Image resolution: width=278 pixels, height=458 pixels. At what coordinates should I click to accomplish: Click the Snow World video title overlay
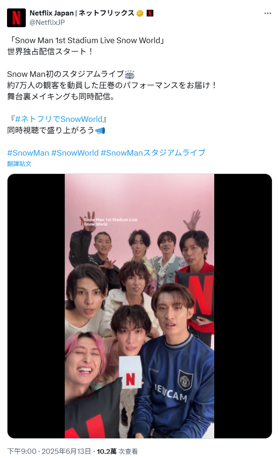click(x=109, y=222)
